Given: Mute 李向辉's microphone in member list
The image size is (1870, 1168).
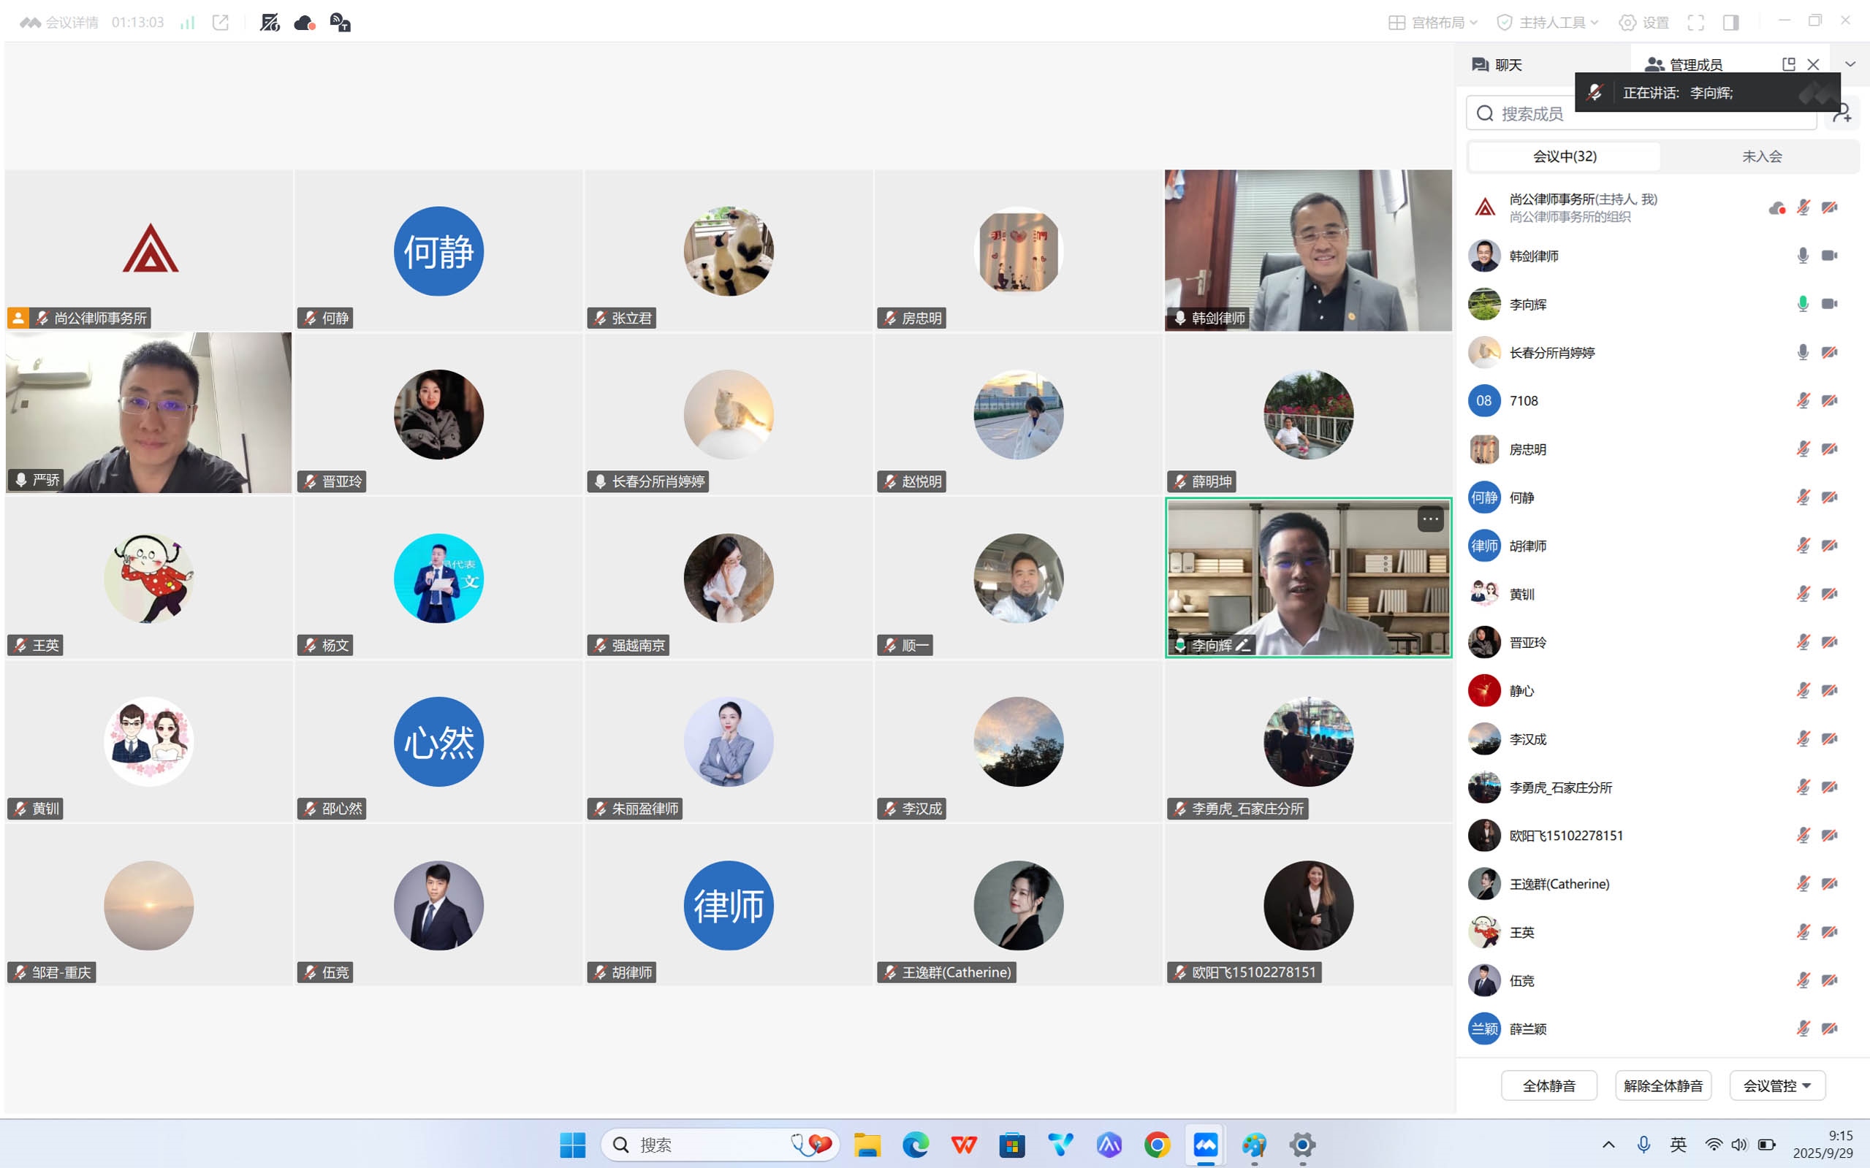Looking at the screenshot, I should coord(1803,304).
